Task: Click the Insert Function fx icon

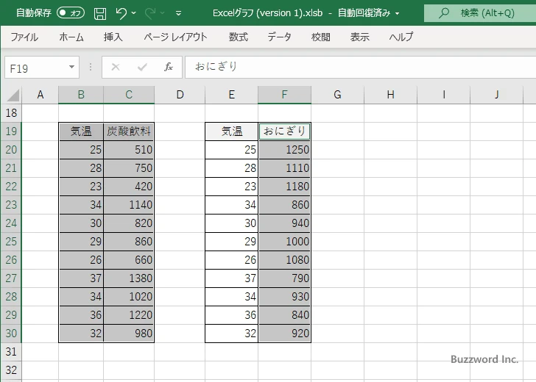Action: tap(168, 67)
